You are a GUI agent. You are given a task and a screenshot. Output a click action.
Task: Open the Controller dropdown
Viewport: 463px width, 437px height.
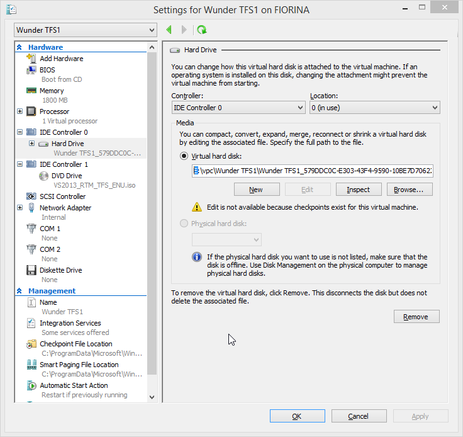(x=238, y=108)
